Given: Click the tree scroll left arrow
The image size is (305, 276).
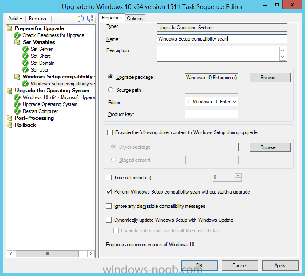Looking at the screenshot, I should [11, 254].
